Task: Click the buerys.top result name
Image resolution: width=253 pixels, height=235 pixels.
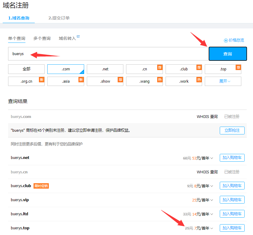Action: coord(20,228)
